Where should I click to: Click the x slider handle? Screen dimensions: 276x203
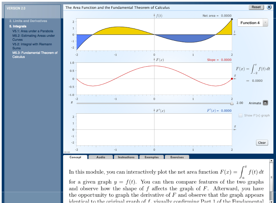pyautogui.click(x=232, y=103)
